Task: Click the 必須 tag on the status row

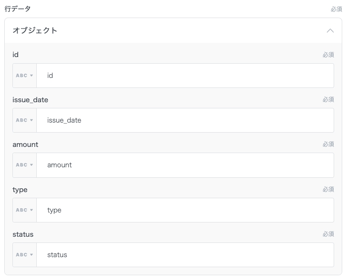Action: click(x=328, y=234)
